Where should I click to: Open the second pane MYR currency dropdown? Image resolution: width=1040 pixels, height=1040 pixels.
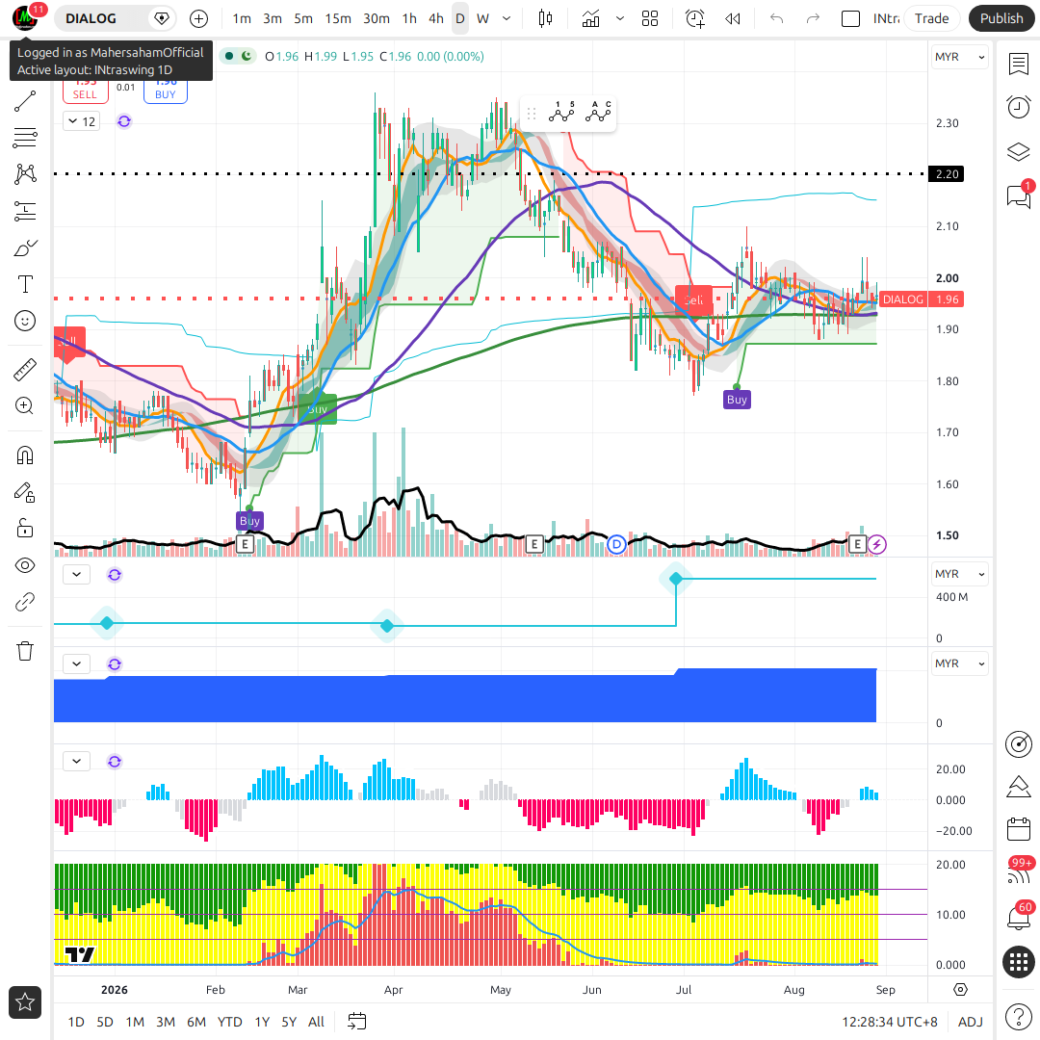pos(959,574)
